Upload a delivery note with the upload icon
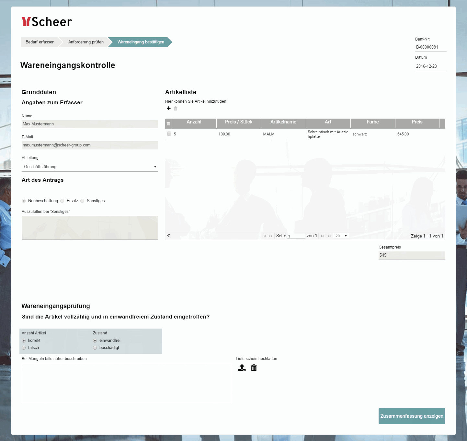This screenshot has height=441, width=467. coord(242,368)
